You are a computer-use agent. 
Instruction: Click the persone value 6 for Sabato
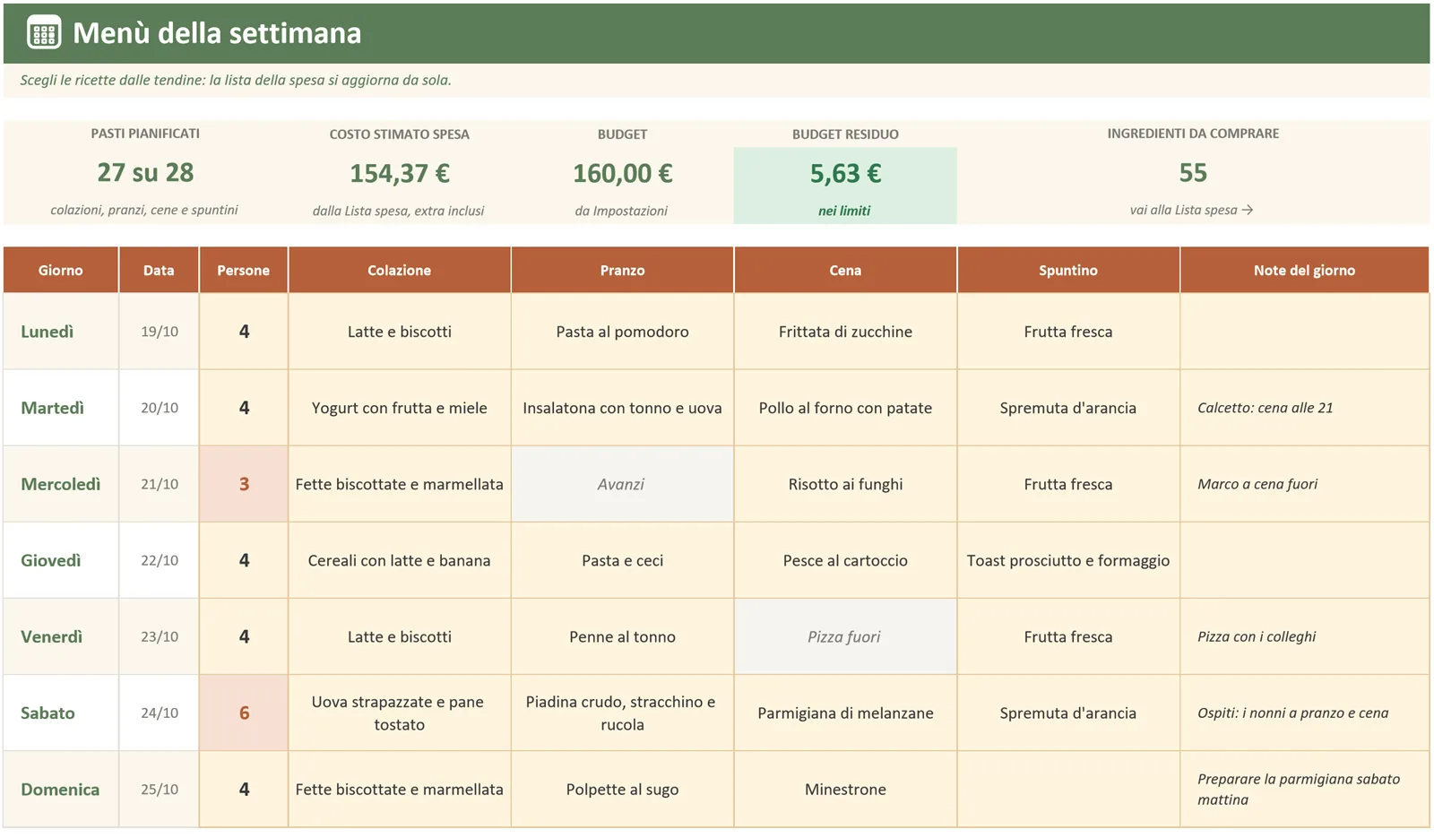pyautogui.click(x=244, y=713)
